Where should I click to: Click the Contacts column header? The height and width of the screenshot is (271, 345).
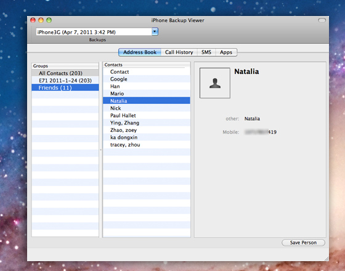point(147,65)
